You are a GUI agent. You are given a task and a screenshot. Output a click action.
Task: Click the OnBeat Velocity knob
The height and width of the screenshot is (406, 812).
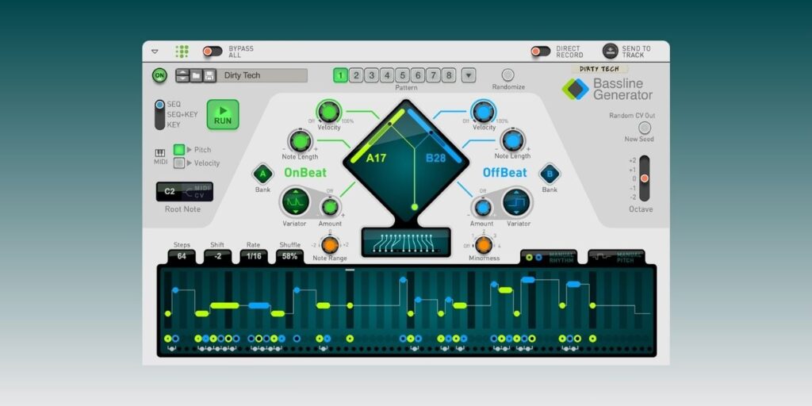click(x=329, y=111)
